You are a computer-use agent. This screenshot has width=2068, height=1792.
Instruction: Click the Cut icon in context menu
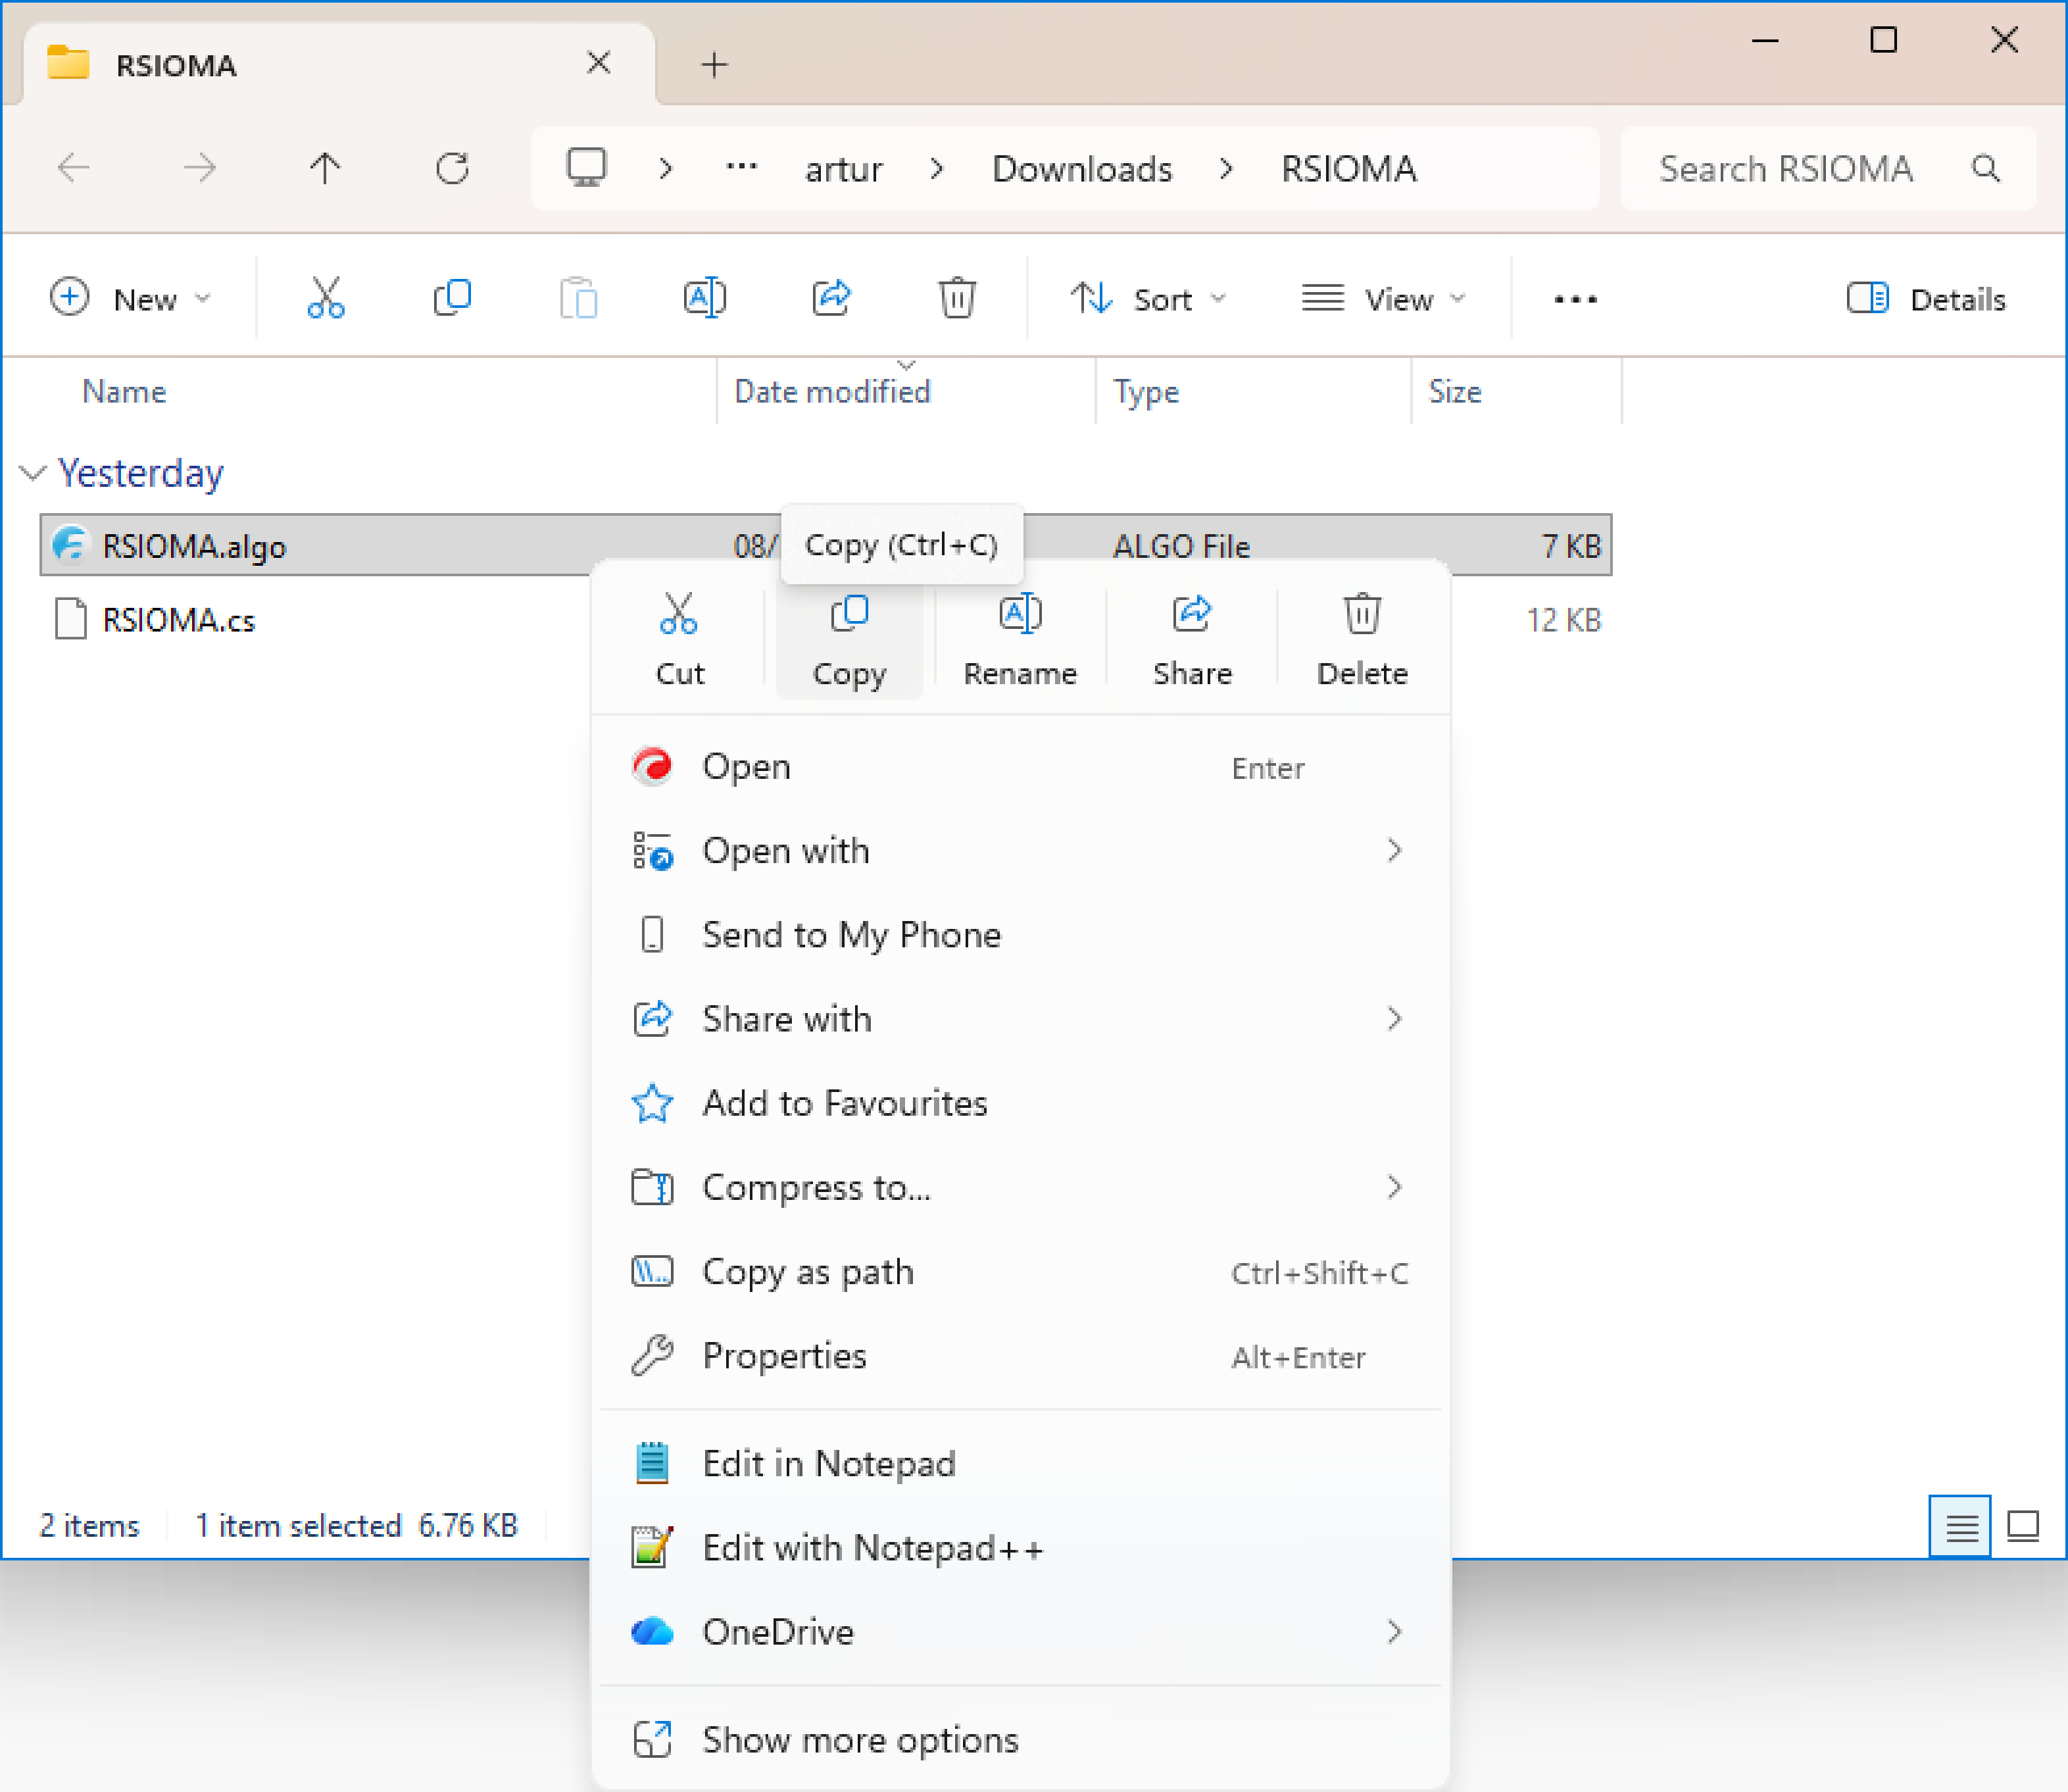point(679,614)
